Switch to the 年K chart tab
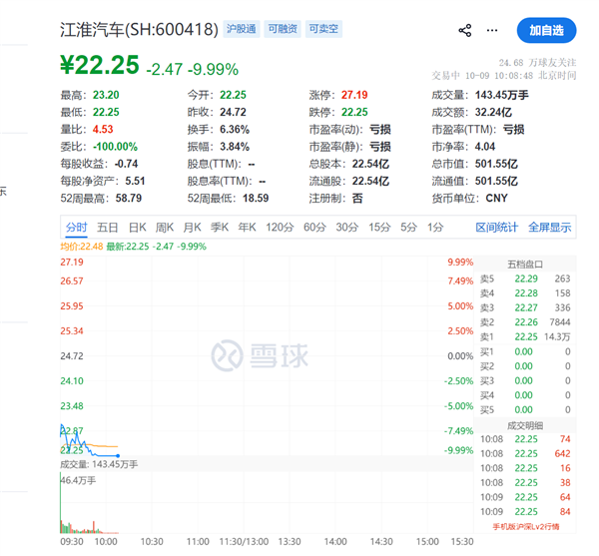The width and height of the screenshot is (599, 556). (247, 228)
